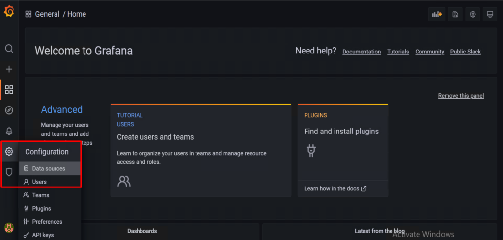Click the Add panel toolbar icon
The height and width of the screenshot is (240, 503).
(437, 14)
